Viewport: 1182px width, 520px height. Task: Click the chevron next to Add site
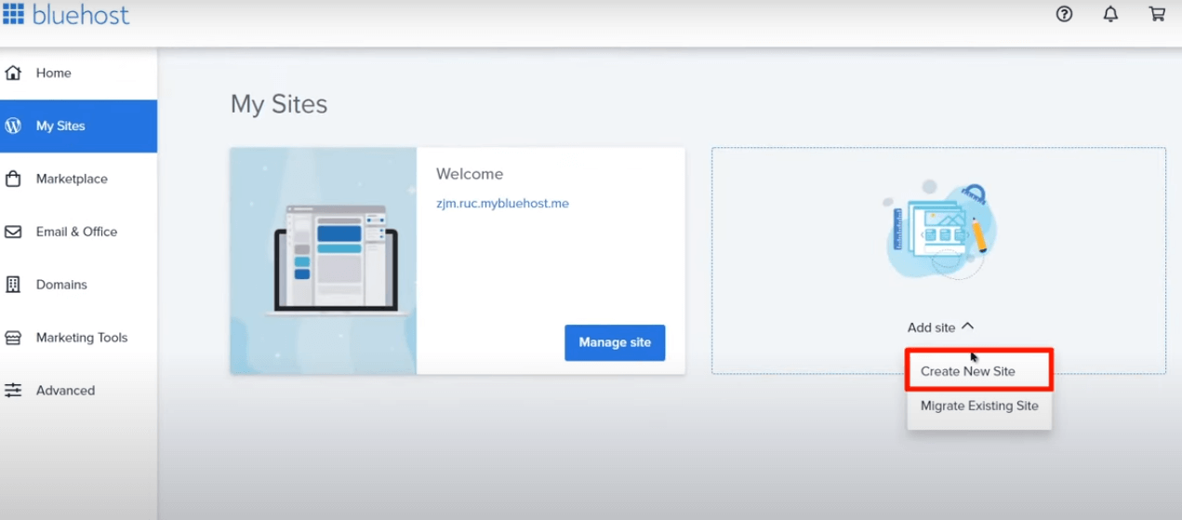point(967,327)
